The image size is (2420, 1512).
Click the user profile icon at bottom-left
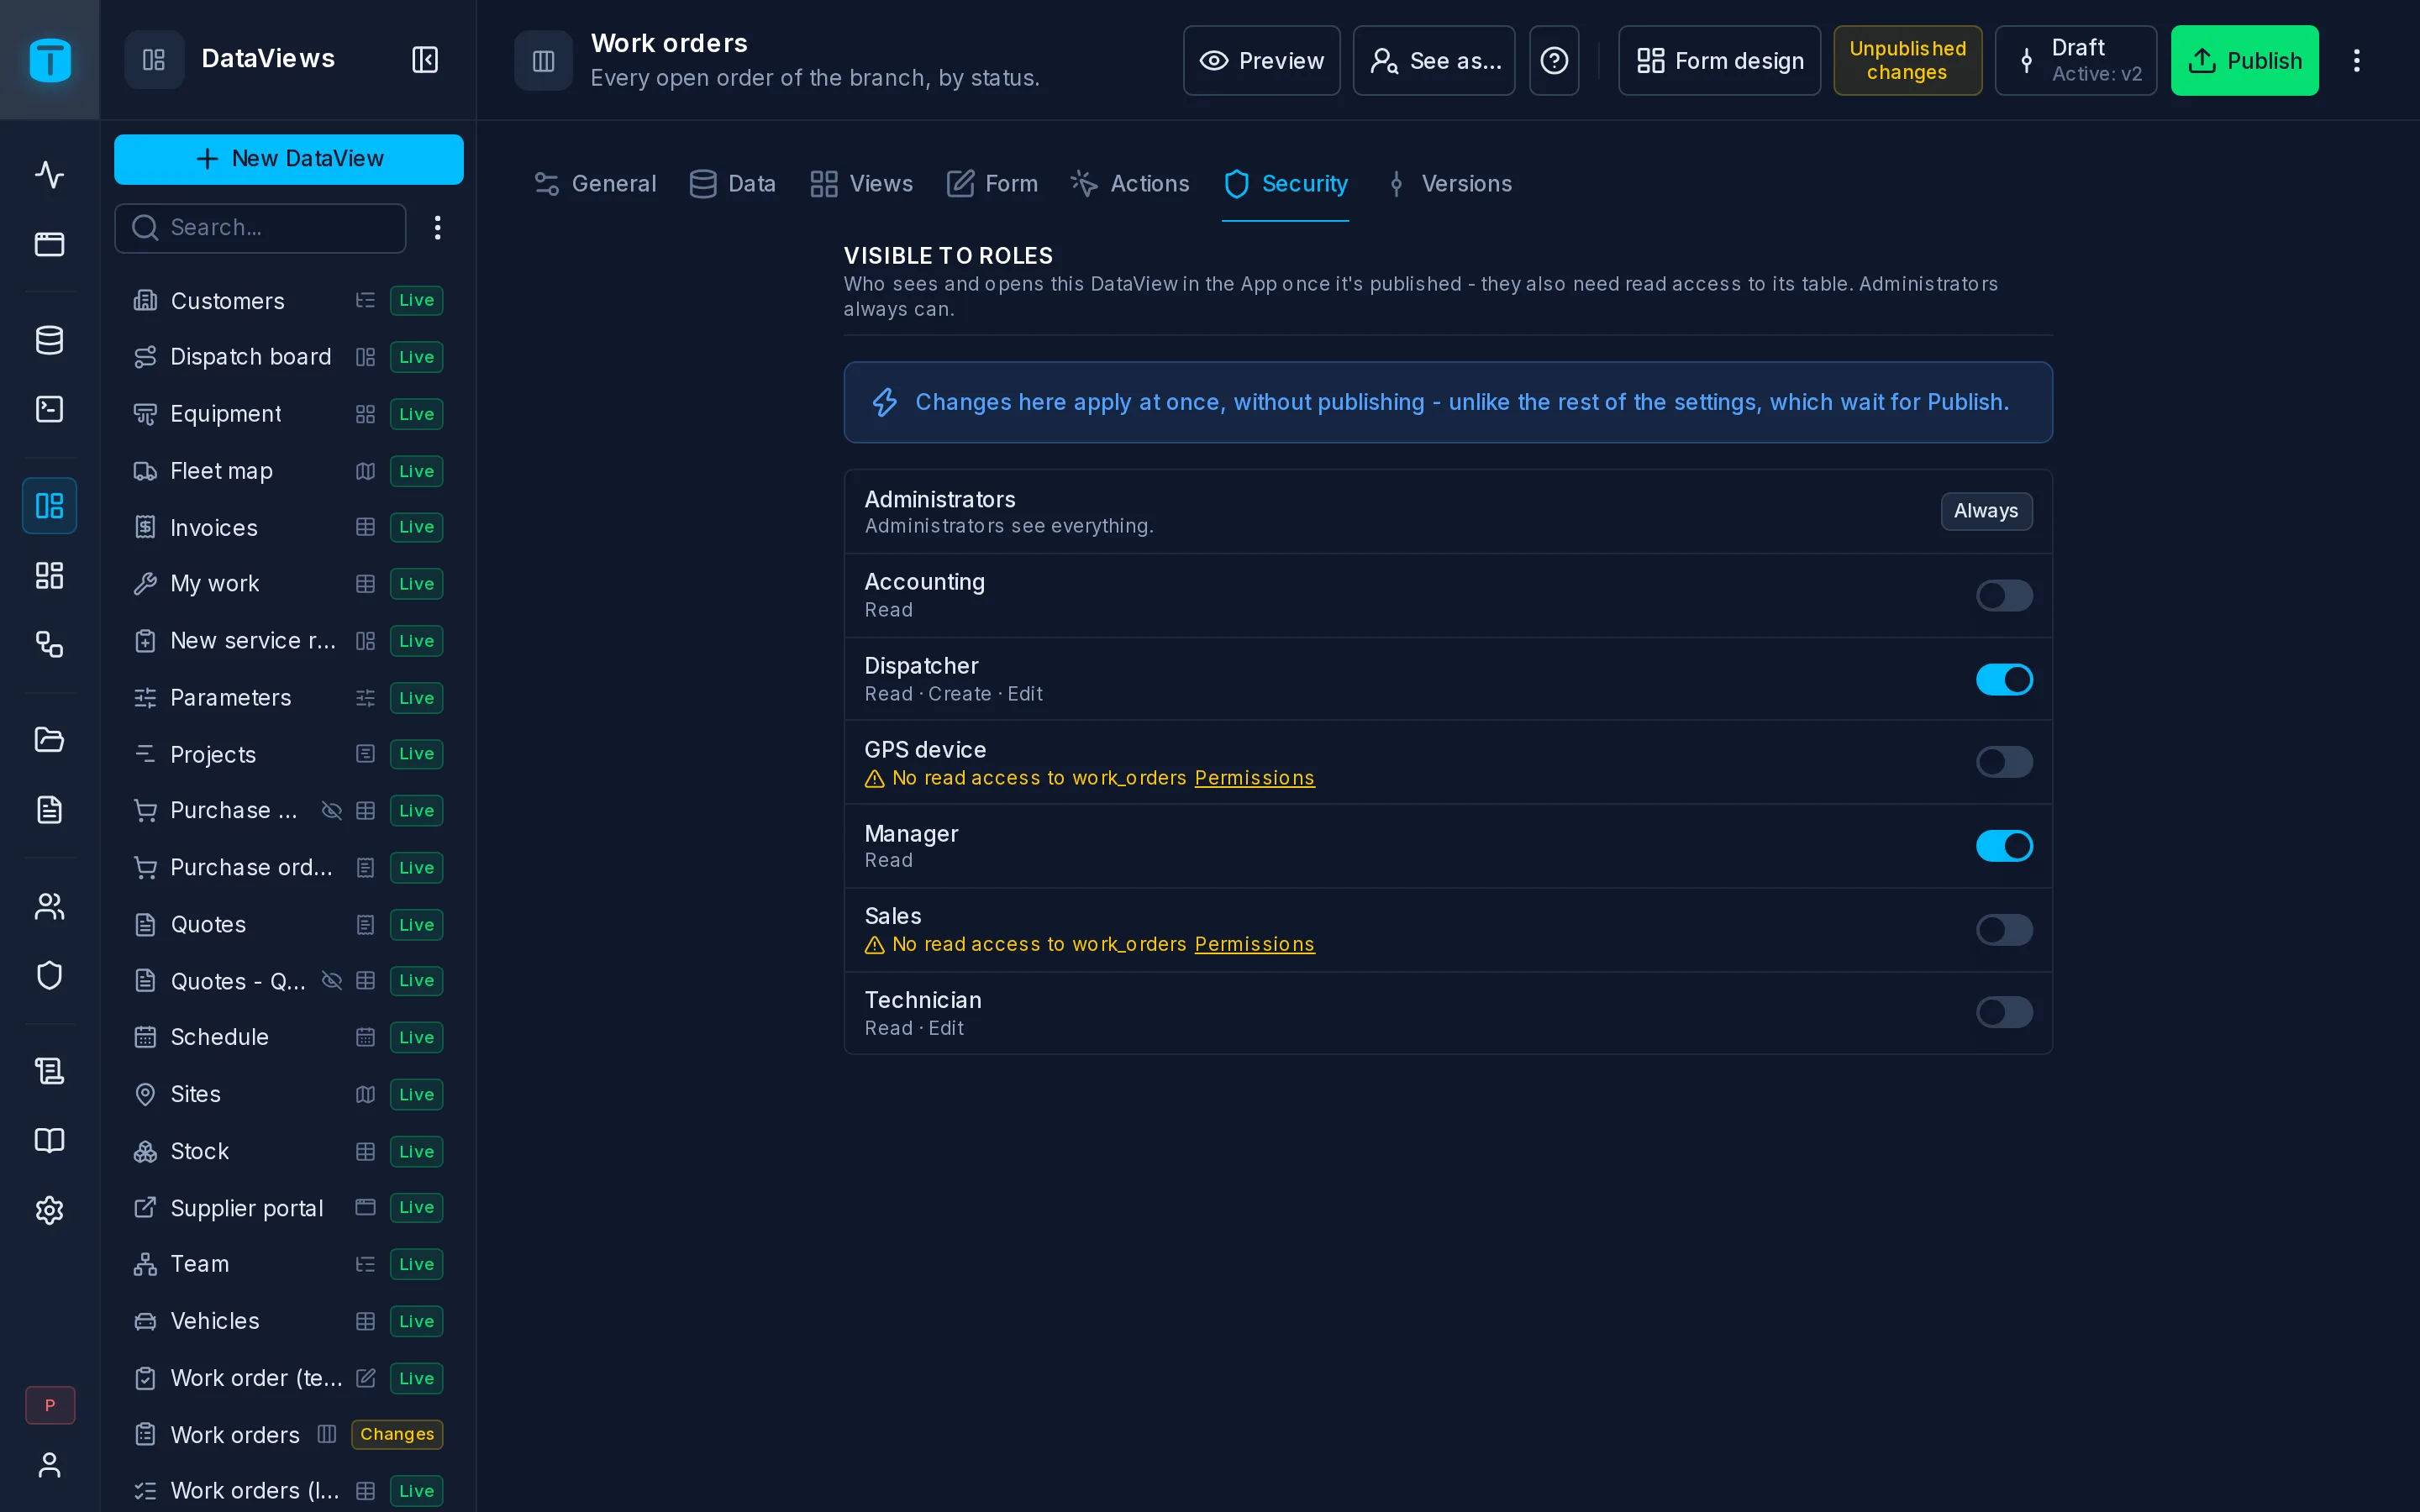point(50,1465)
